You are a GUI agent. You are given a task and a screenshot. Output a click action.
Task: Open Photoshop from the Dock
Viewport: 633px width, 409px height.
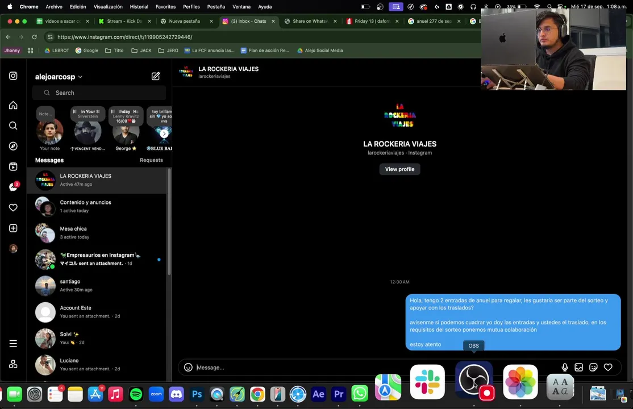coord(197,394)
